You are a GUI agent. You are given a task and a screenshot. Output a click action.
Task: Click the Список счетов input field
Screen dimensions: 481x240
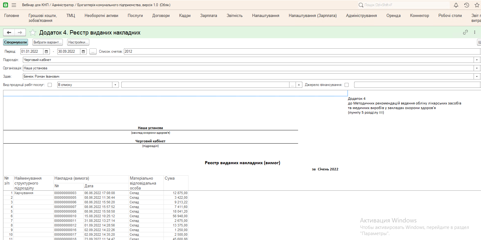click(x=302, y=51)
